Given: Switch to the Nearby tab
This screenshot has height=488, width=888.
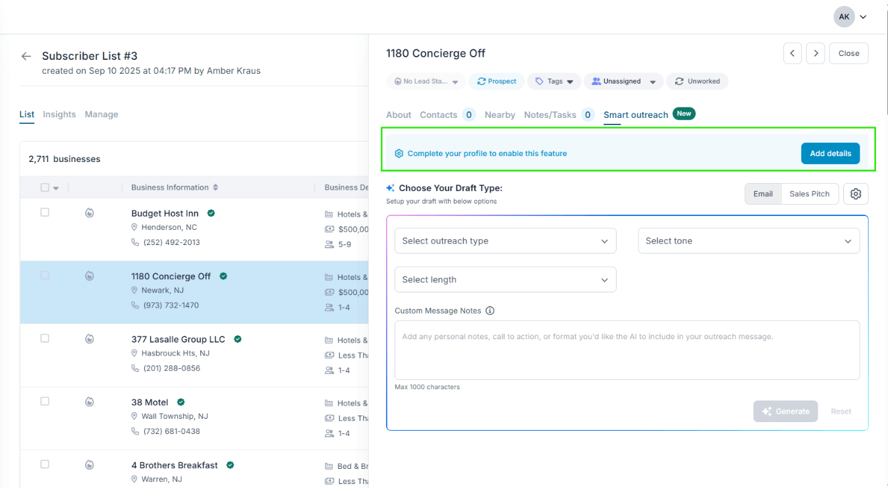Looking at the screenshot, I should point(499,115).
